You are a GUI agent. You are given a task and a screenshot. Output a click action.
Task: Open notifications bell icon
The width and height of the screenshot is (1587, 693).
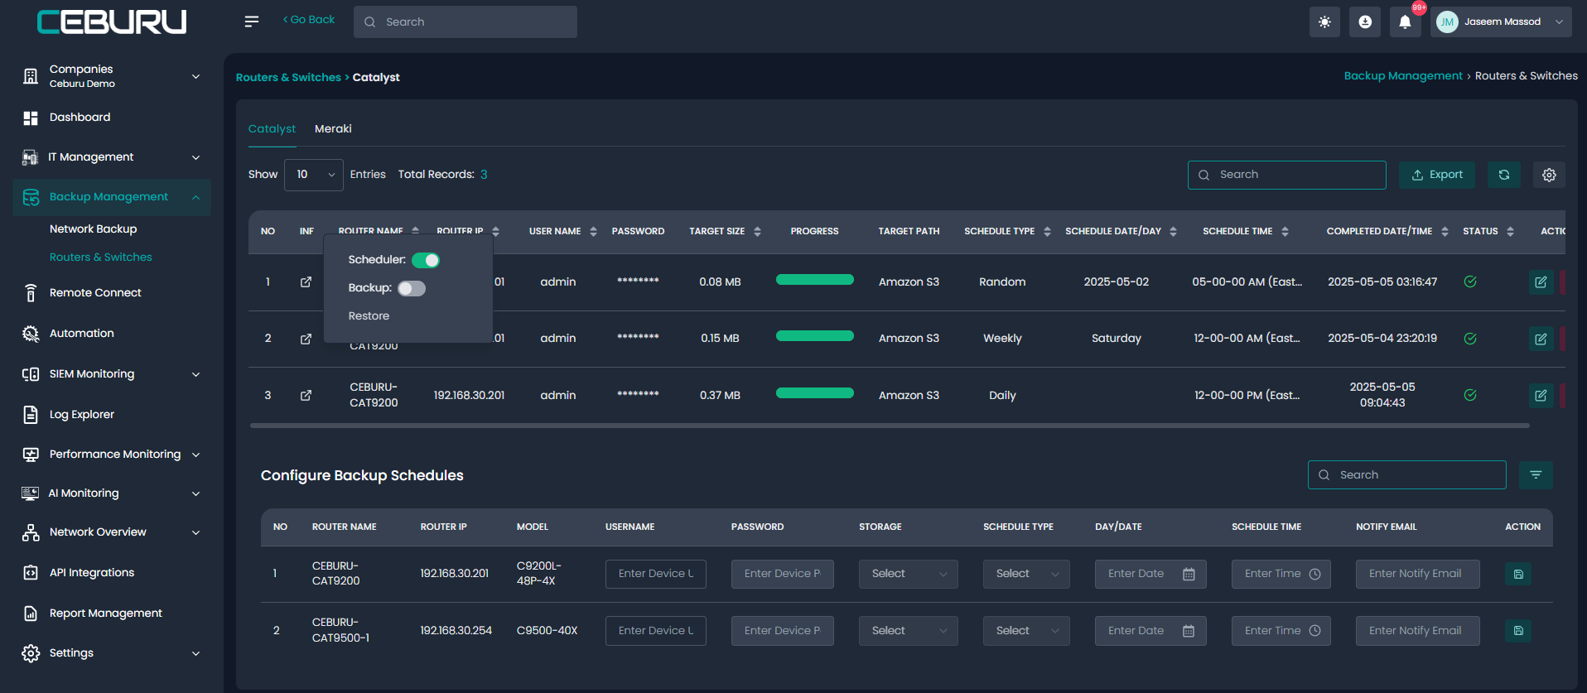tap(1405, 22)
